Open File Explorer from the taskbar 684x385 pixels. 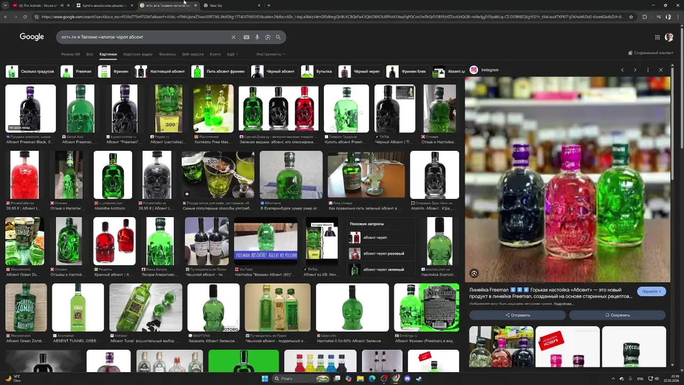(360, 379)
